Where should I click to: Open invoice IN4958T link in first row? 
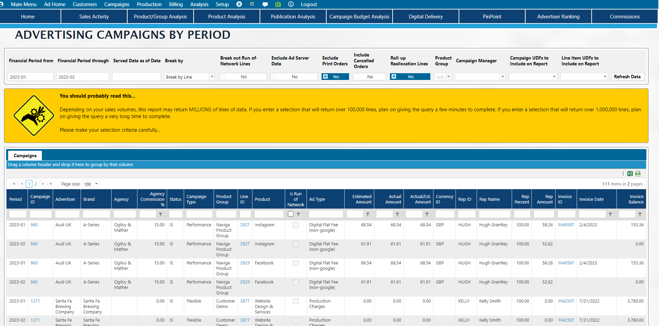[566, 225]
